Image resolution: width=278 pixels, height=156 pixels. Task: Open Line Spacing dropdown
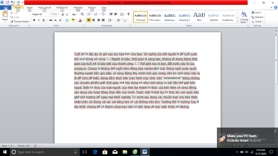110,20
